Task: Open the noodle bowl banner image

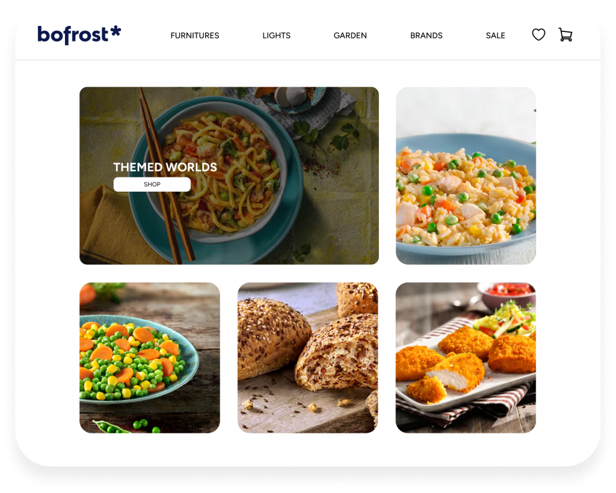Action: (229, 176)
